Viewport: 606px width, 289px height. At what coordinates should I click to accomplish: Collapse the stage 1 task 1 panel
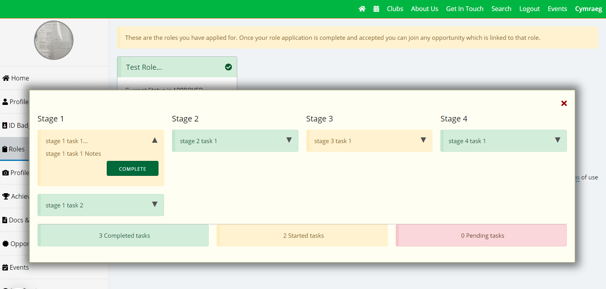point(155,140)
